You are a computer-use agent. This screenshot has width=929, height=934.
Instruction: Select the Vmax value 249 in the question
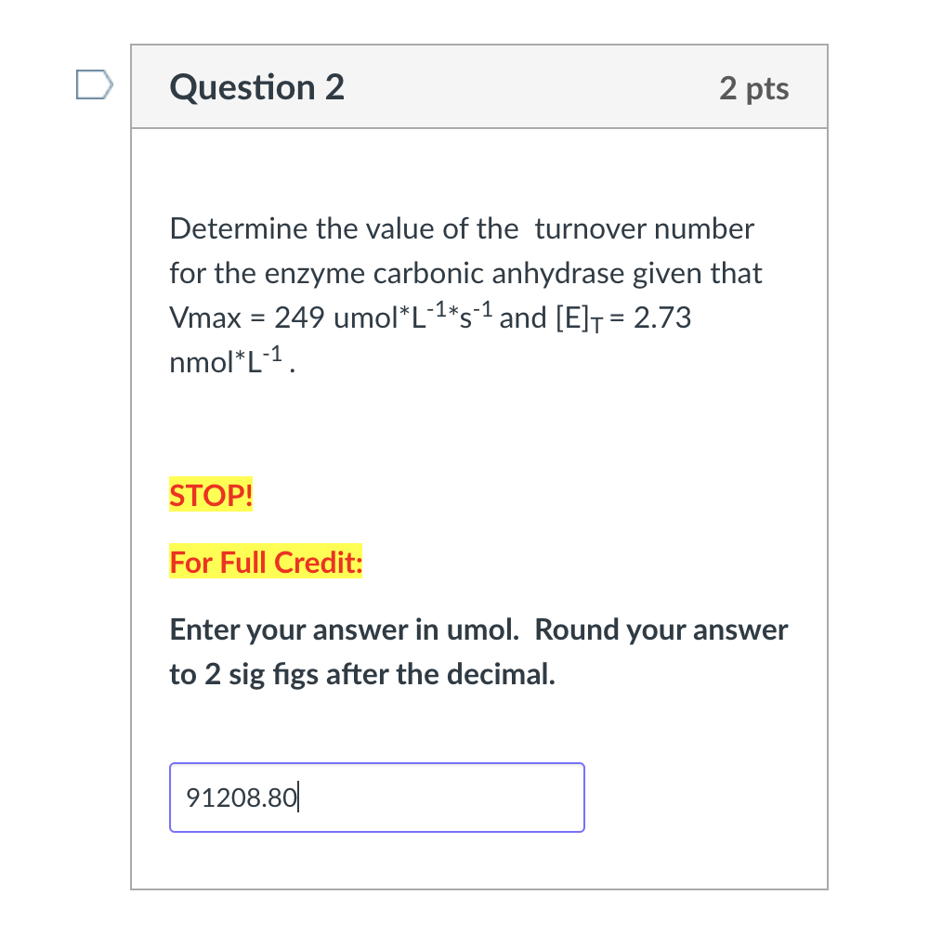297,318
